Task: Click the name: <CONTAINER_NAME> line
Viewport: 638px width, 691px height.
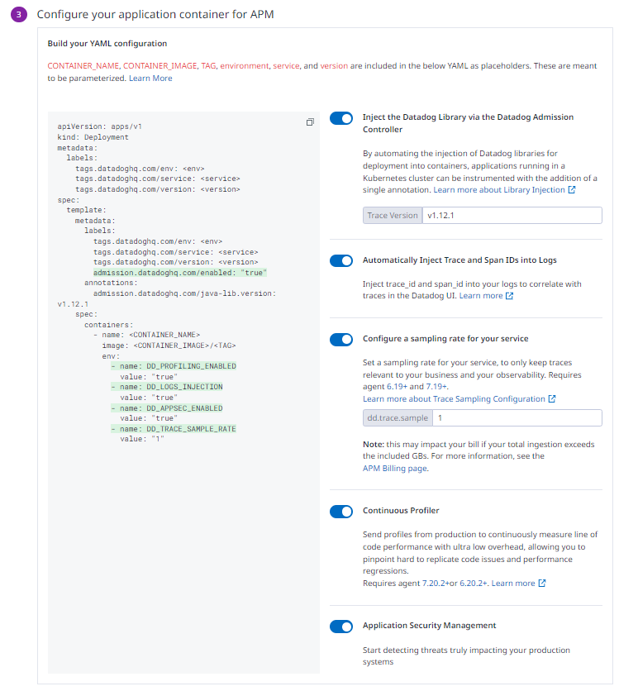Action: (x=147, y=335)
